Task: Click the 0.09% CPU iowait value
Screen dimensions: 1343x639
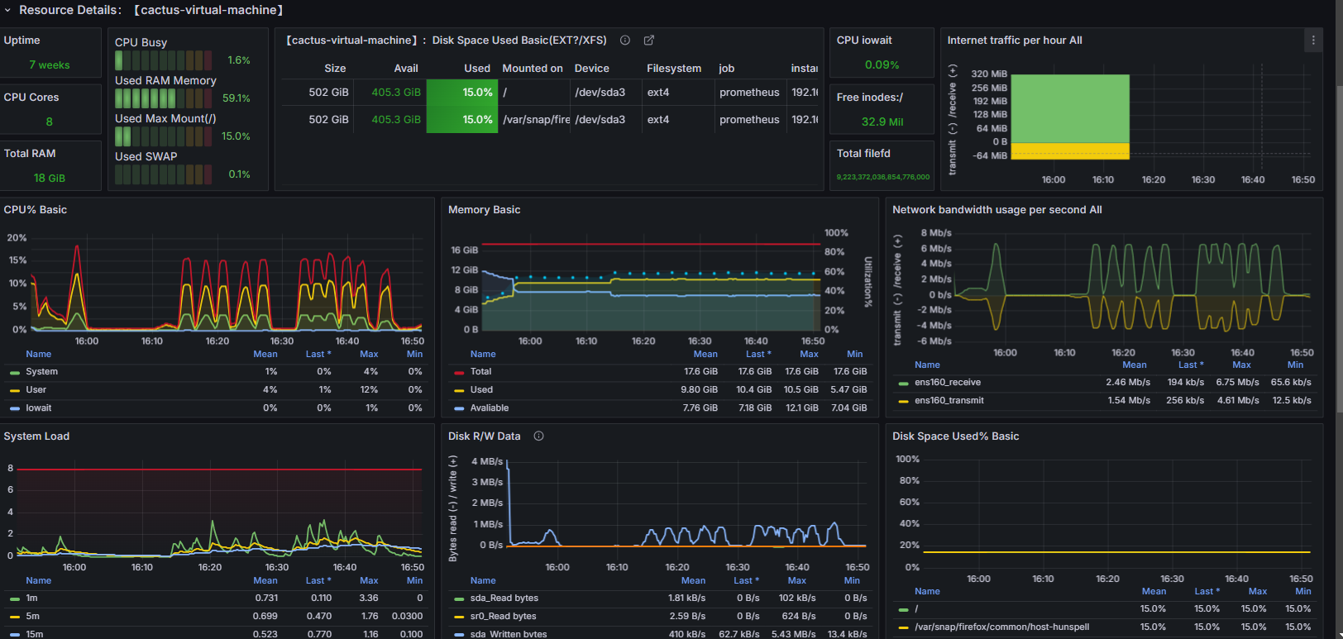Action: [x=882, y=65]
